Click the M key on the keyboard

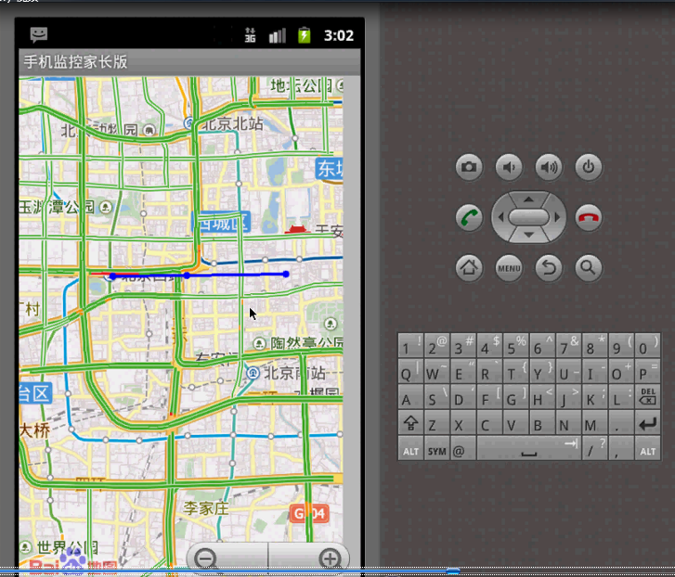click(x=595, y=424)
